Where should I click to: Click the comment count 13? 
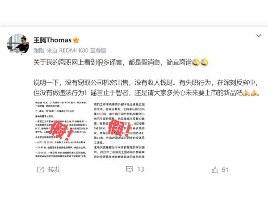[141, 169]
